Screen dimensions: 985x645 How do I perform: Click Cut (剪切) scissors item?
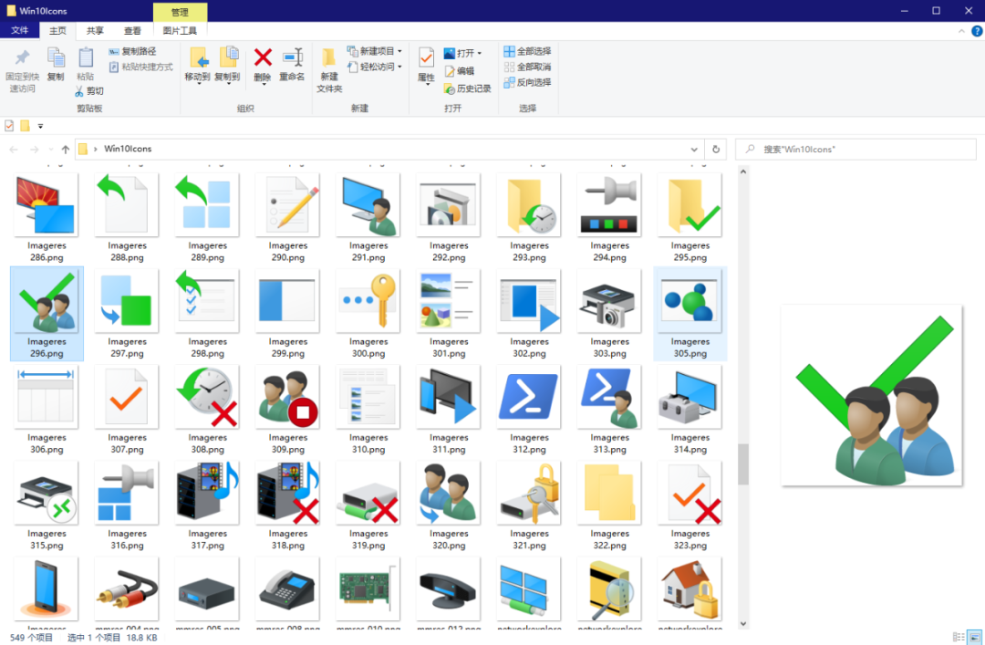88,91
